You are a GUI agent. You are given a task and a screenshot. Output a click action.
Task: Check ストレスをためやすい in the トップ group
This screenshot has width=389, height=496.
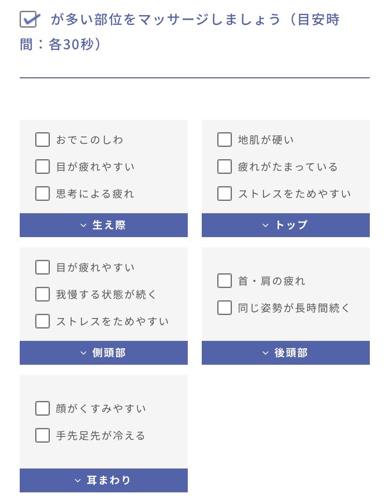click(x=225, y=194)
